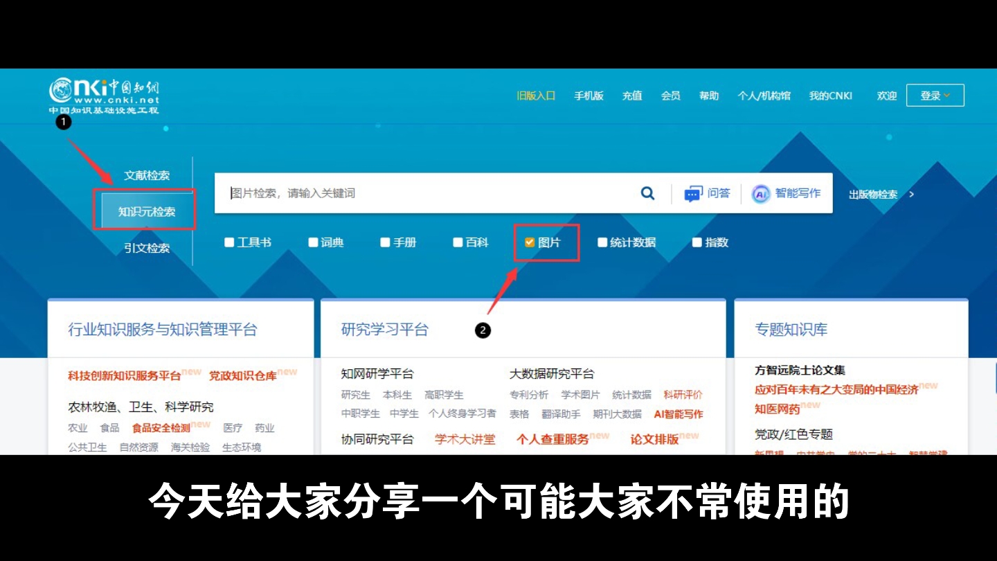Open 个人终身学习者 link
Viewport: 997px width, 561px height.
coord(462,413)
